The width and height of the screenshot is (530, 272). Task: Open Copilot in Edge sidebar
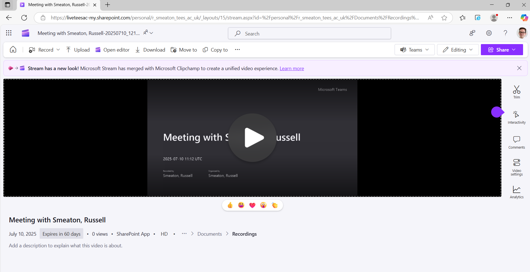pyautogui.click(x=524, y=18)
